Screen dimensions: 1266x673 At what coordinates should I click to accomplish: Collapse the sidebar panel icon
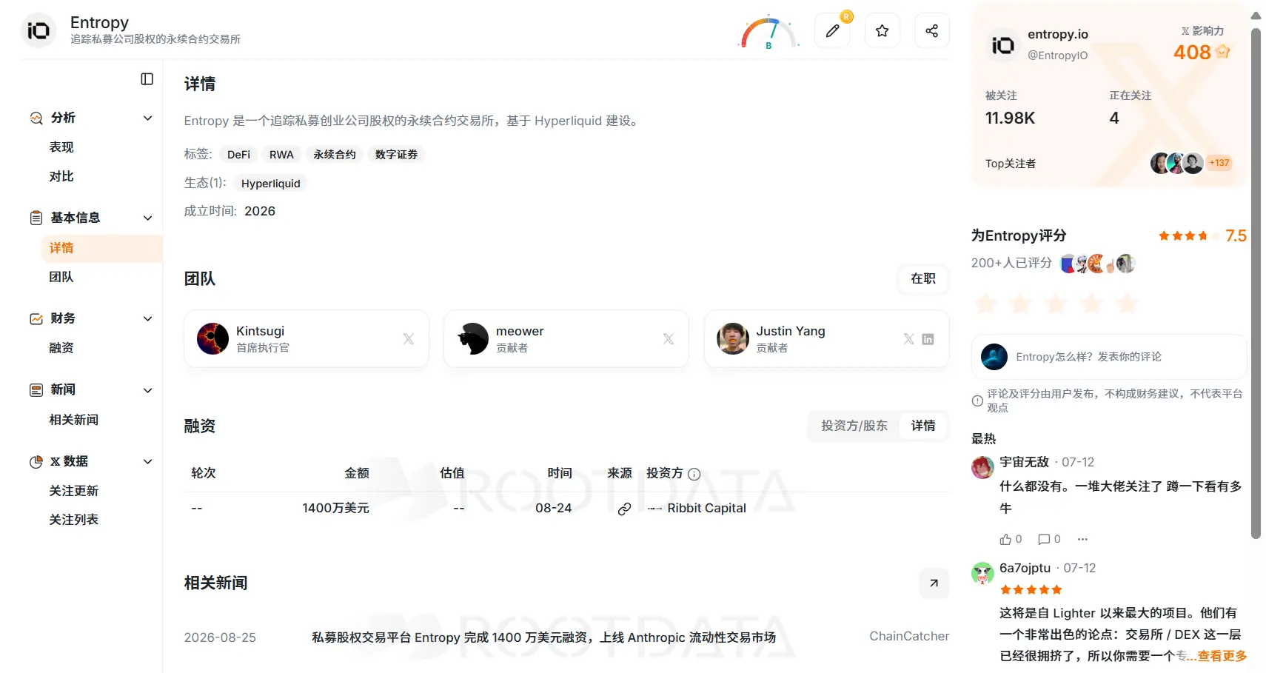coord(147,79)
